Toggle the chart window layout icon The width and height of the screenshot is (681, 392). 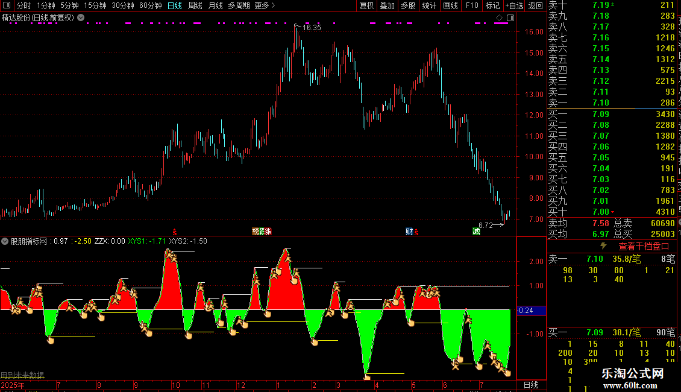(x=510, y=17)
